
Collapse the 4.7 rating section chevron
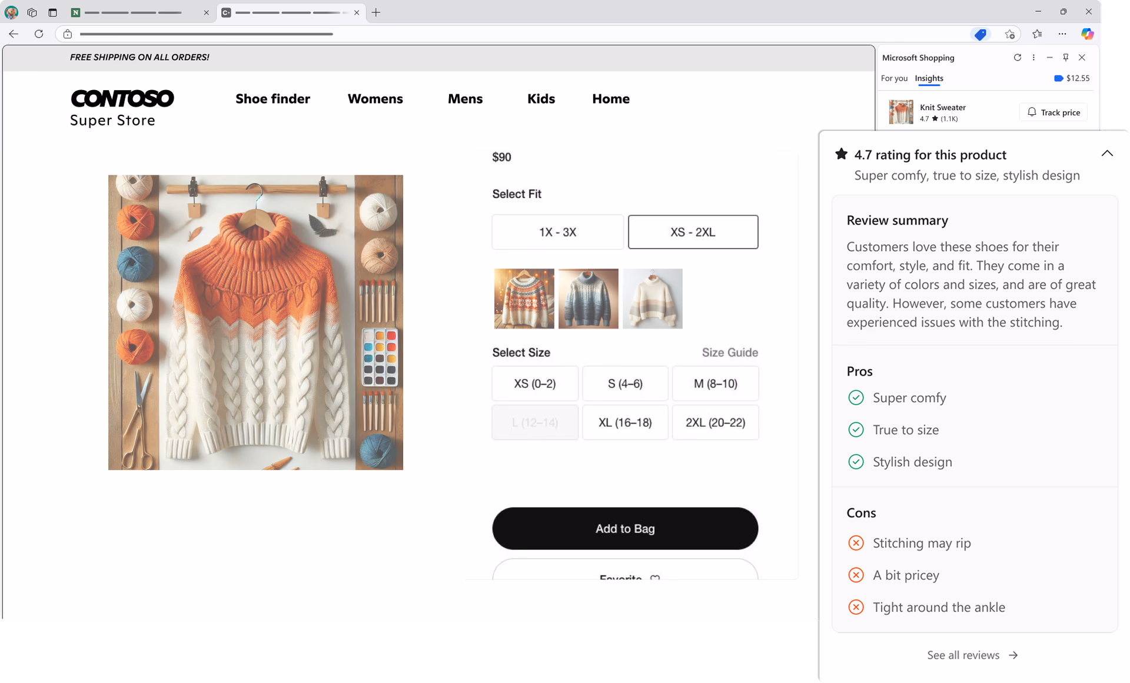(x=1107, y=154)
